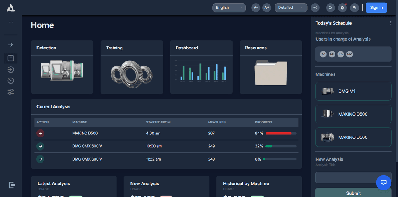Open the Dashboard card
This screenshot has height=197, width=398.
pyautogui.click(x=201, y=67)
